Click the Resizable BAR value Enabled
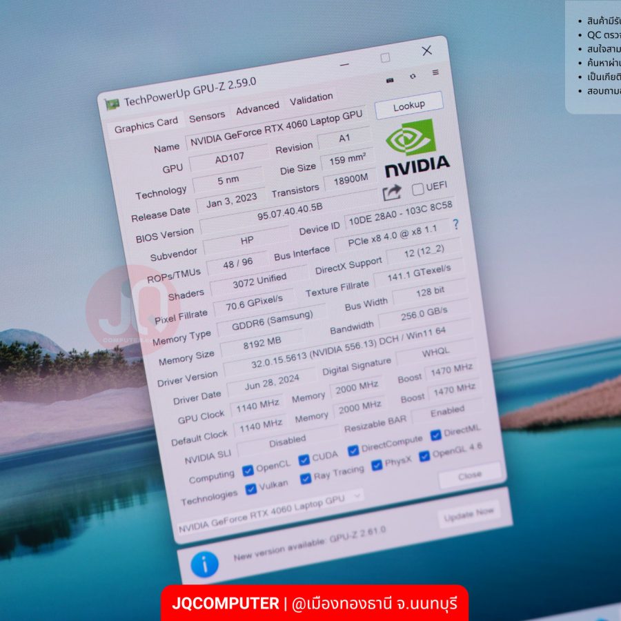The width and height of the screenshot is (621, 621). click(x=448, y=412)
